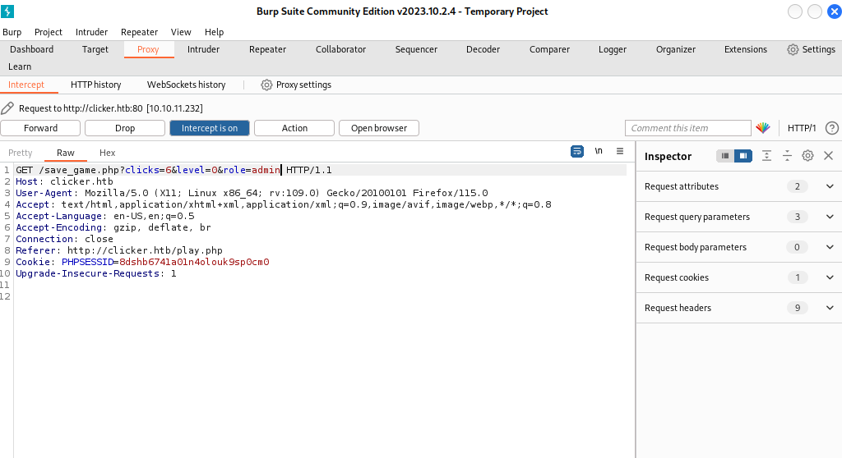The image size is (842, 458).
Task: Click the highlight color picker icon
Action: point(763,128)
